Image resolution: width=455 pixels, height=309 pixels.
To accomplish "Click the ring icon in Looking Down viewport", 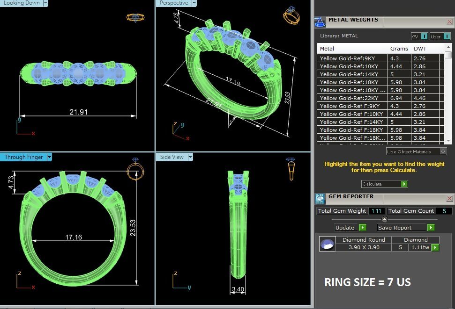I will pos(135,17).
